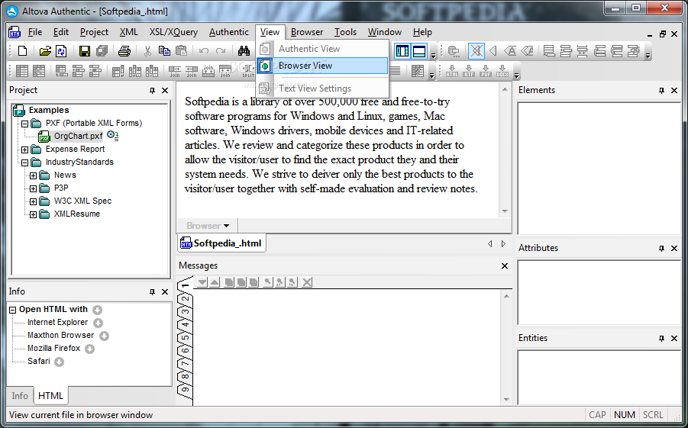Expand the XMLResume folder
This screenshot has width=688, height=428.
[x=34, y=214]
